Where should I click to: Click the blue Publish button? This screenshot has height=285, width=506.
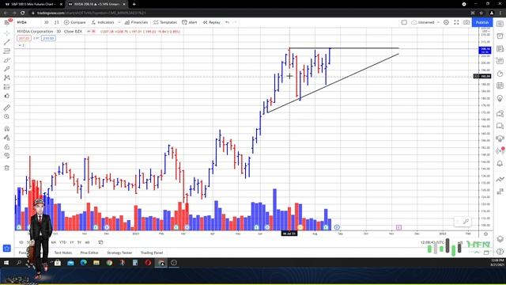coord(482,22)
